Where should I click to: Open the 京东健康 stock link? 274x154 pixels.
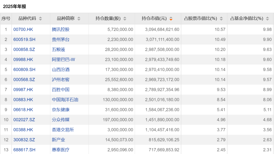[x=61, y=110]
